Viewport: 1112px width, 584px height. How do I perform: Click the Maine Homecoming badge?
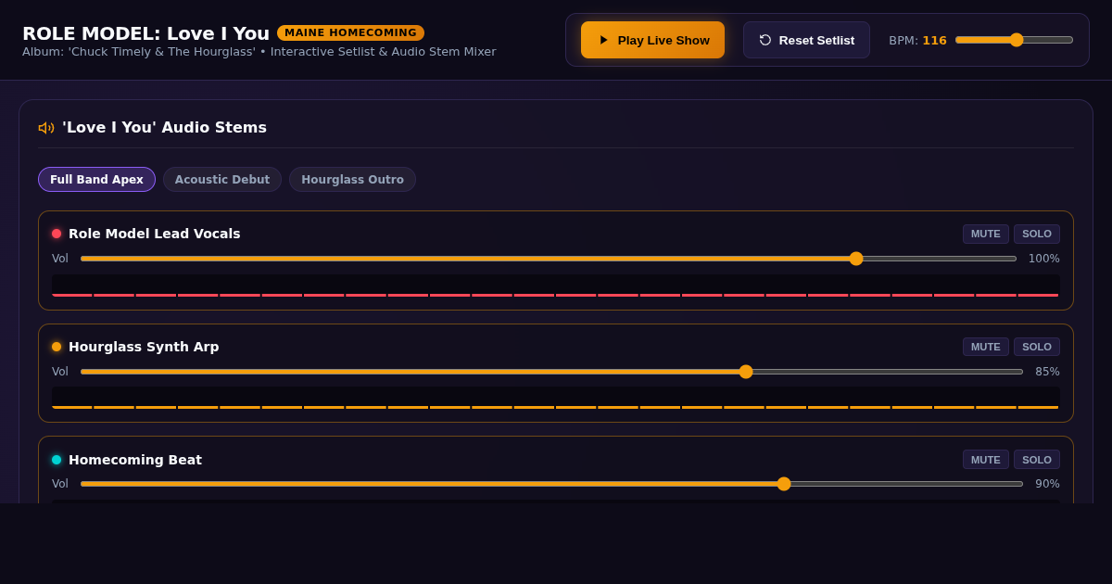350,32
